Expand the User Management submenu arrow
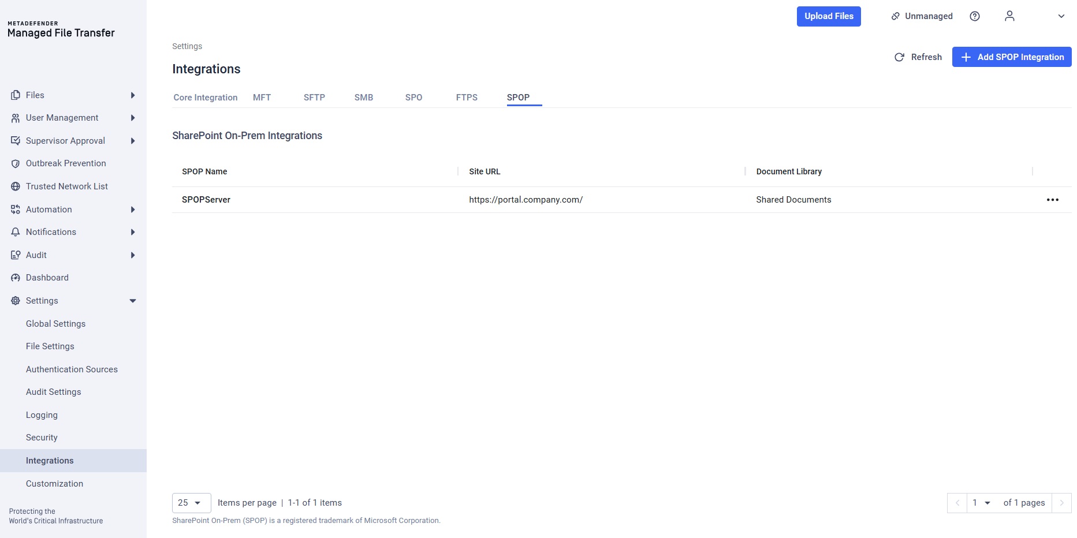Screen dimensions: 1077x538 [133, 118]
